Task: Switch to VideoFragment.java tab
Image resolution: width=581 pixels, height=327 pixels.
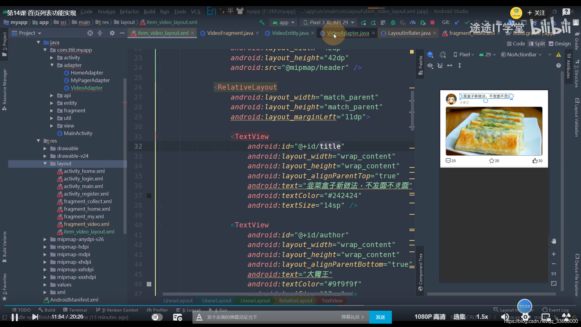Action: (x=230, y=33)
